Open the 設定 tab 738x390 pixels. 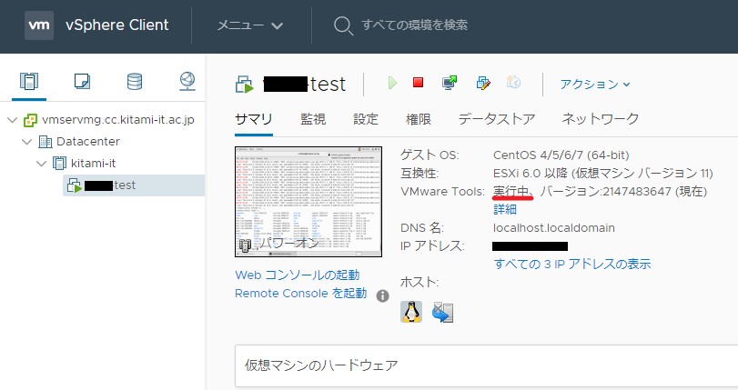366,119
